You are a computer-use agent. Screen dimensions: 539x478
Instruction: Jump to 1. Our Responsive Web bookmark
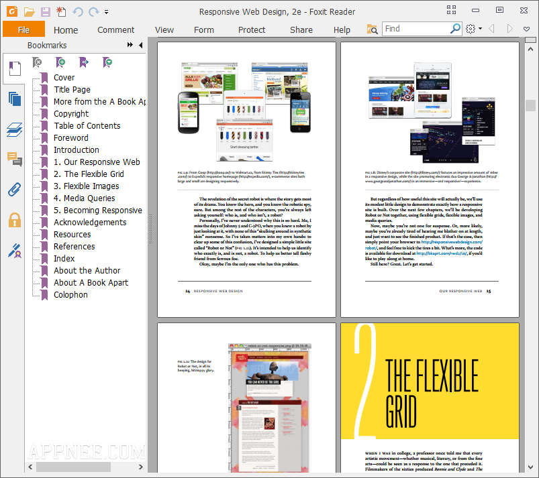pyautogui.click(x=97, y=162)
